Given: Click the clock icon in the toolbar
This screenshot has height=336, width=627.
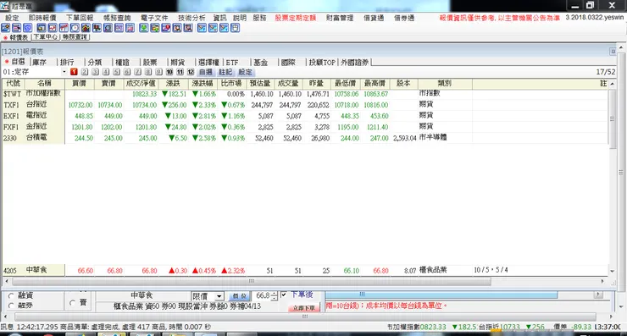Looking at the screenshot, I should point(75,28).
